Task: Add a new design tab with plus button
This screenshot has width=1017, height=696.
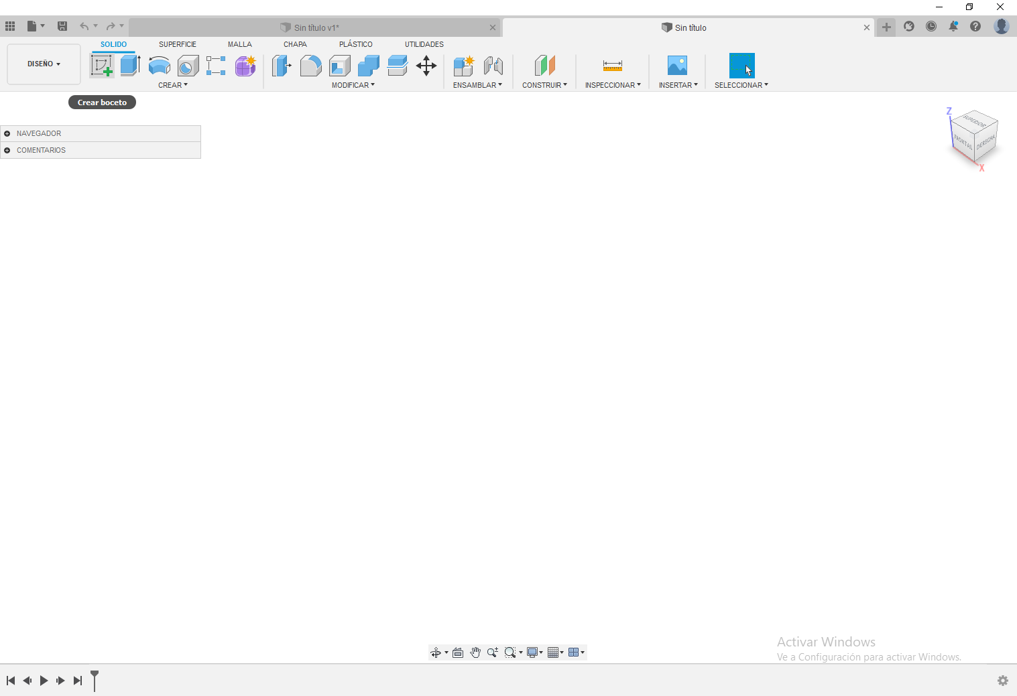Action: (x=886, y=27)
